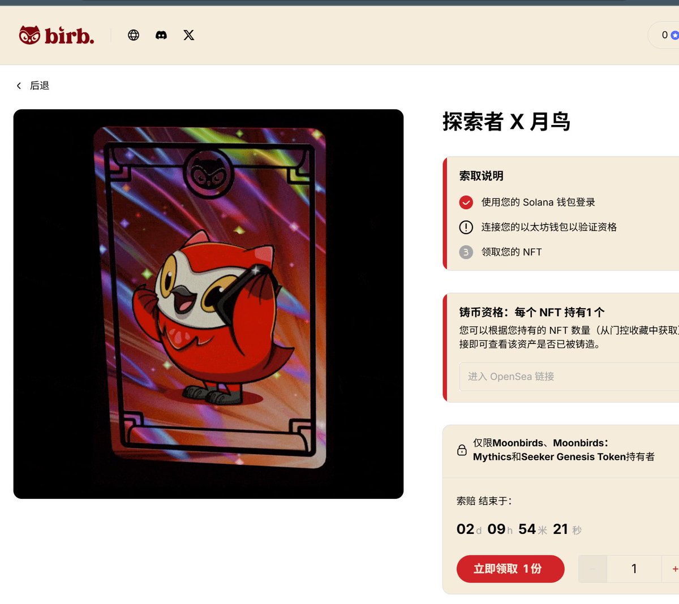Click into the OpenSea link input field
This screenshot has height=604, width=679.
click(x=569, y=377)
